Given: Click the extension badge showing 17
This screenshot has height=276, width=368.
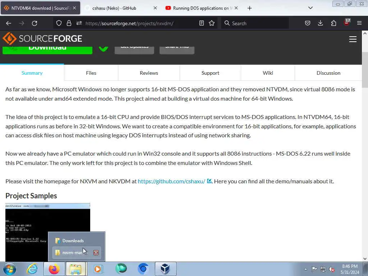Looking at the screenshot, I should click(x=347, y=22).
